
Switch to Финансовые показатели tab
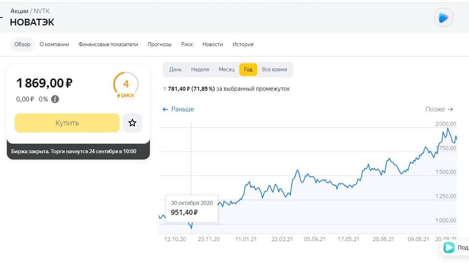pos(108,44)
